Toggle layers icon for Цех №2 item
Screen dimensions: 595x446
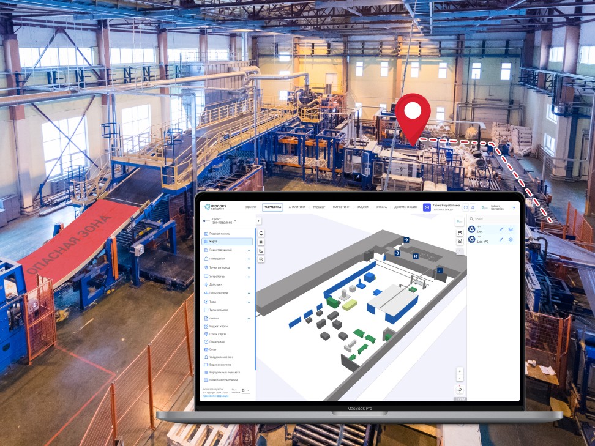pyautogui.click(x=511, y=240)
